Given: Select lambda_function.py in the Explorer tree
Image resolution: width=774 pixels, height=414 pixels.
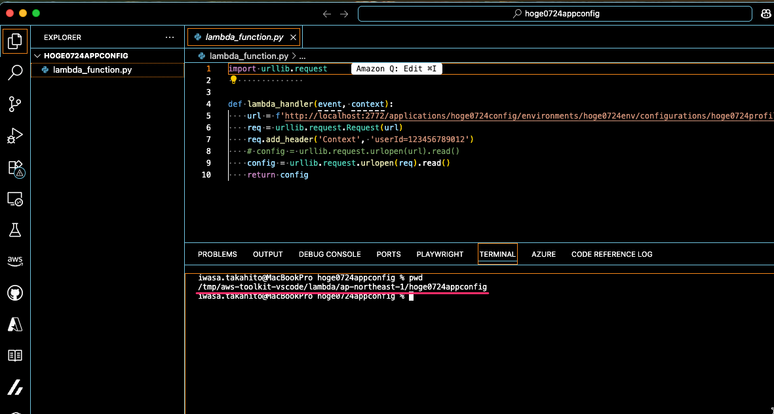Looking at the screenshot, I should pyautogui.click(x=107, y=69).
